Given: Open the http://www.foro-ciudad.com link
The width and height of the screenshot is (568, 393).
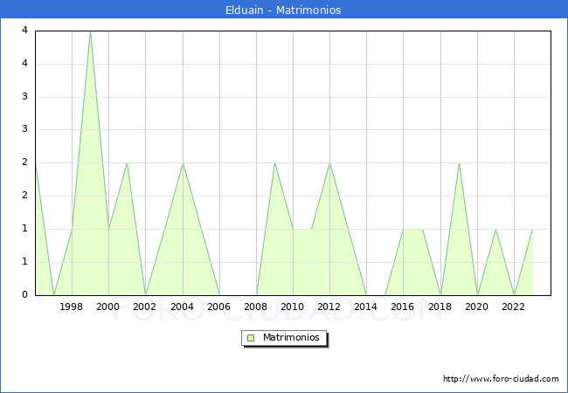Looking at the screenshot, I should point(501,378).
